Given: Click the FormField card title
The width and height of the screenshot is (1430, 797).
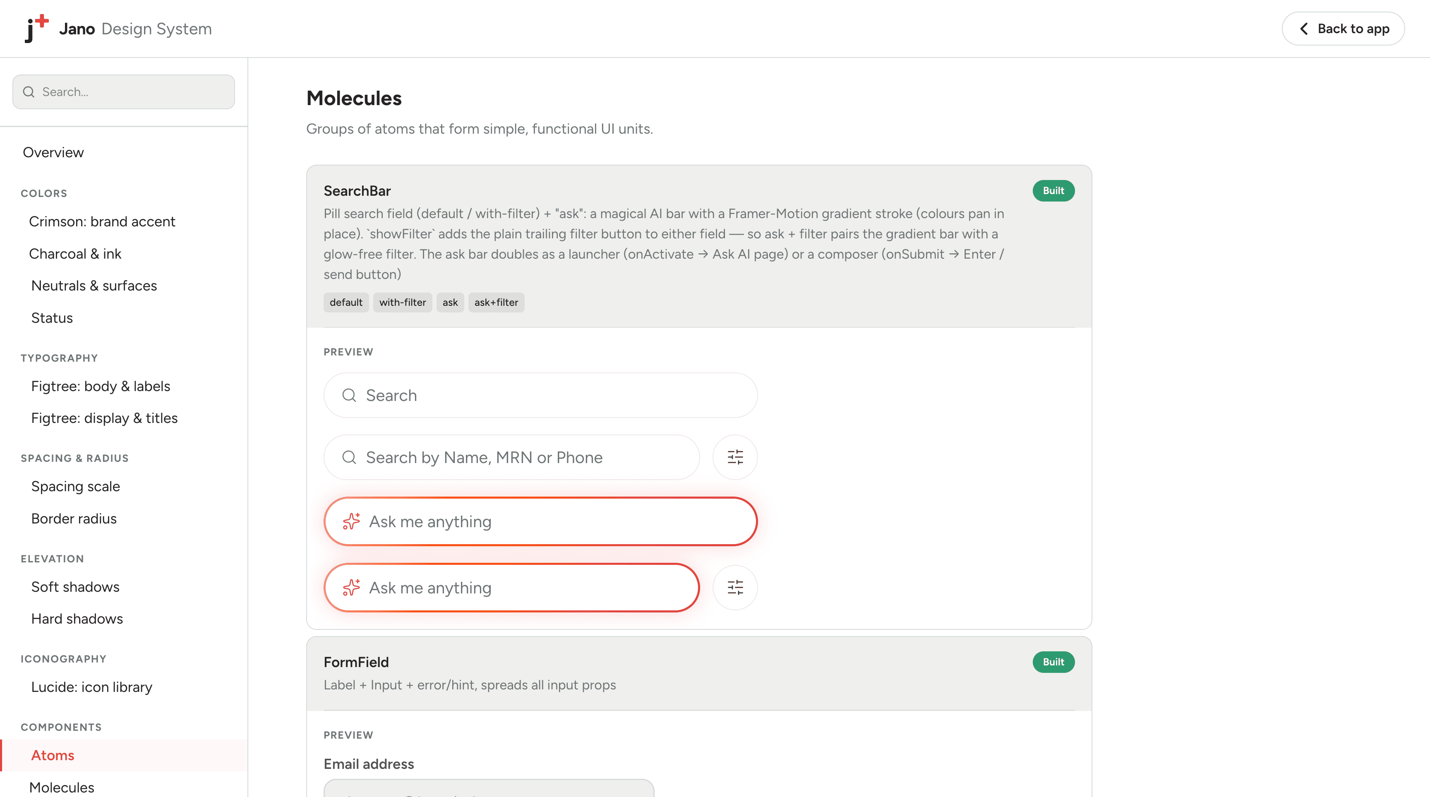Looking at the screenshot, I should (x=356, y=662).
